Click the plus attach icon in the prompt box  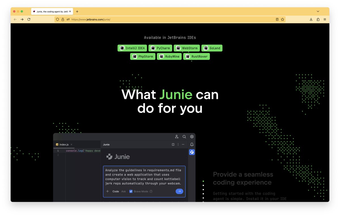click(107, 191)
